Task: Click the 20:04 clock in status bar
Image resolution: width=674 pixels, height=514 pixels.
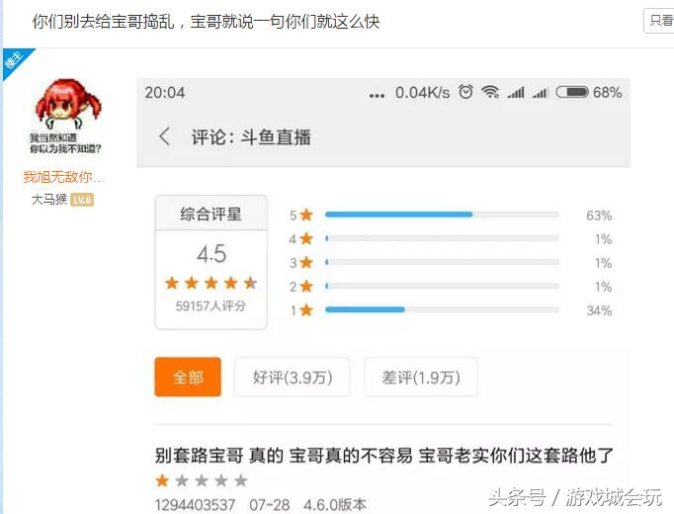Action: (165, 92)
